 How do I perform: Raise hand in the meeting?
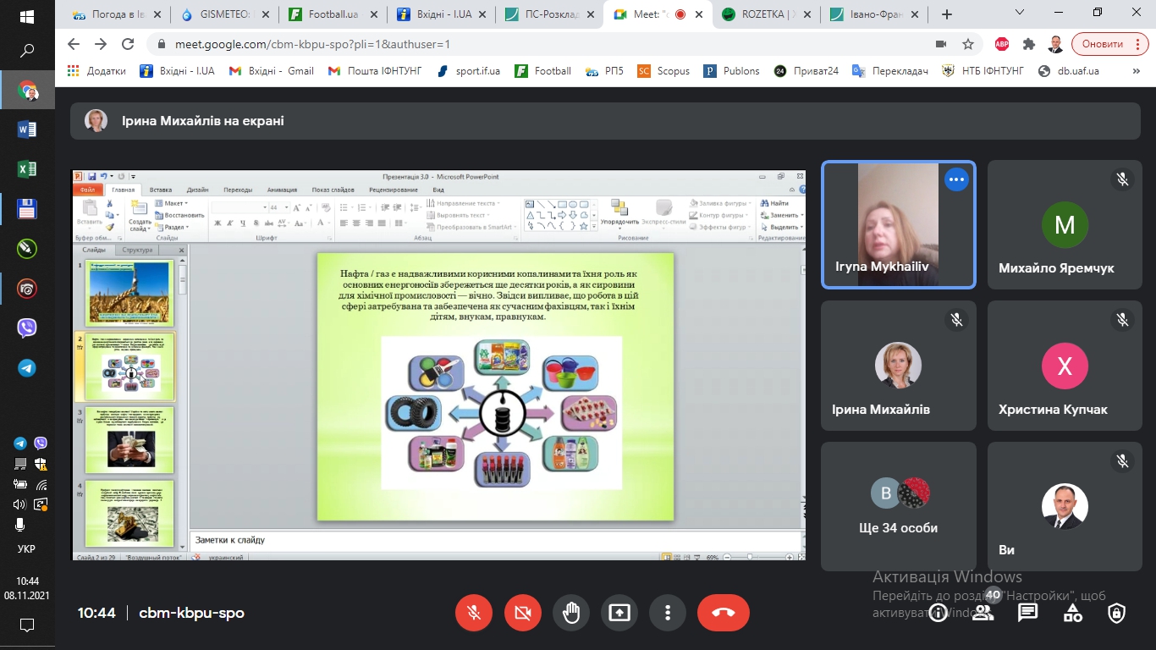pyautogui.click(x=571, y=613)
